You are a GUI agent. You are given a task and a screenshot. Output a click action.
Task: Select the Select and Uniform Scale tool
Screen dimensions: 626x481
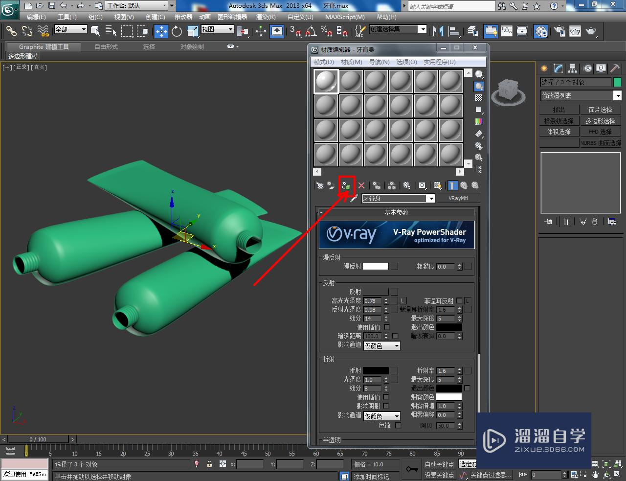(x=192, y=31)
